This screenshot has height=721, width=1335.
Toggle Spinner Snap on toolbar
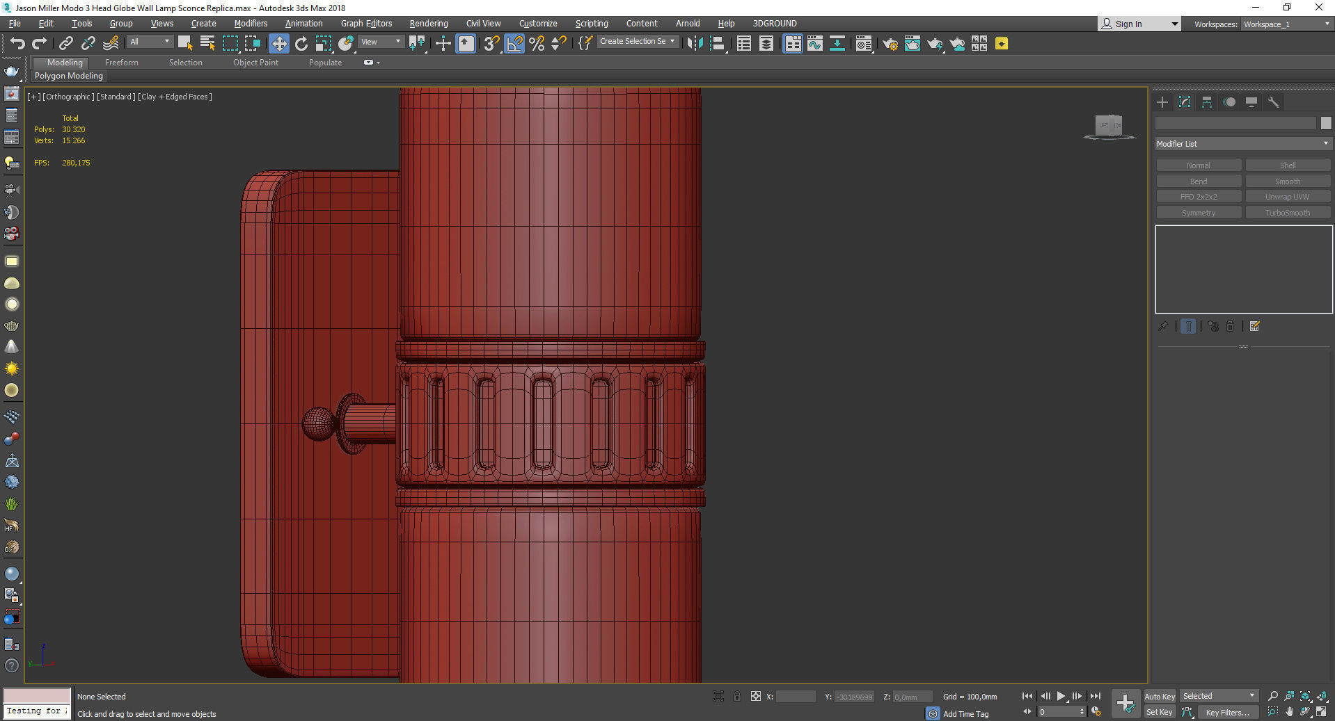(558, 44)
